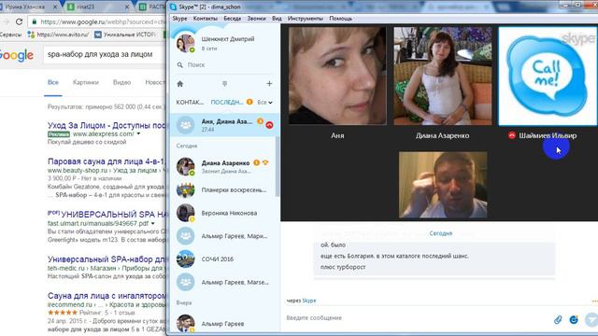Open the Skype dial pad icon

click(224, 84)
